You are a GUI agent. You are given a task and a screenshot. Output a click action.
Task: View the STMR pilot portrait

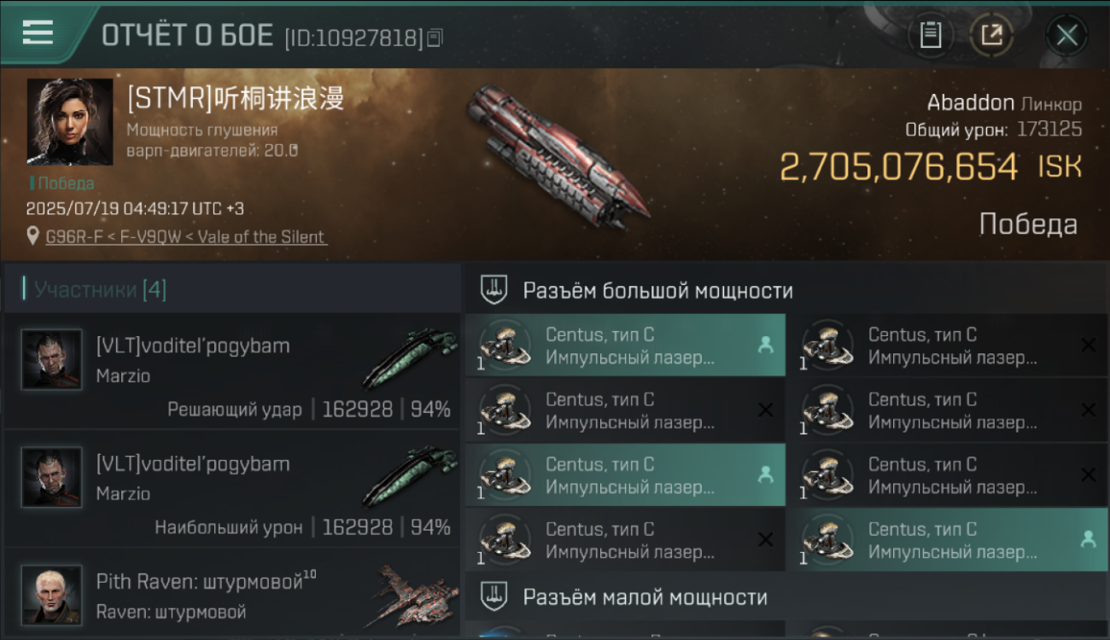click(x=70, y=121)
